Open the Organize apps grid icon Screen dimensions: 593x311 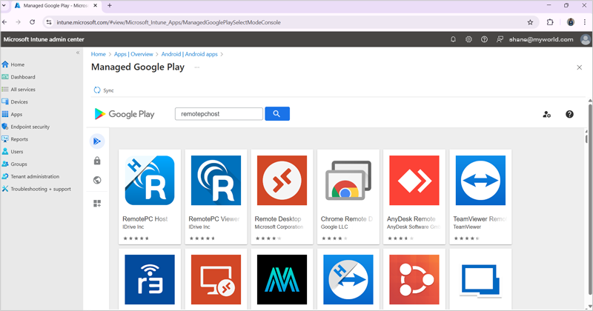pos(97,203)
